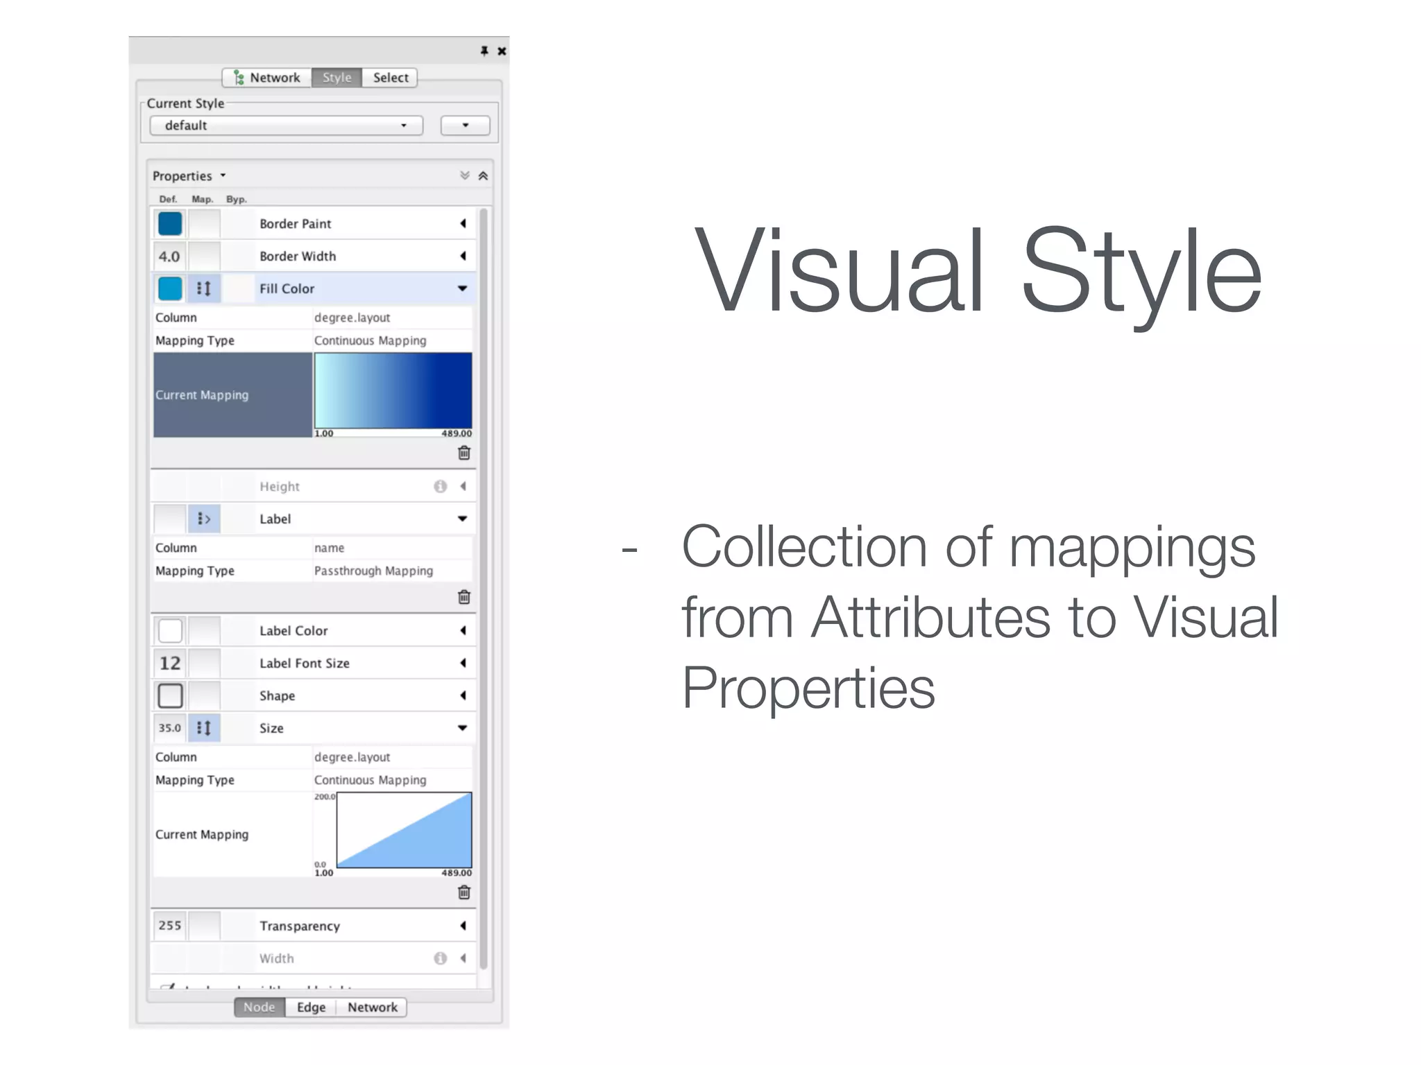Switch to the bottom Network tab
The height and width of the screenshot is (1065, 1421).
[373, 1007]
